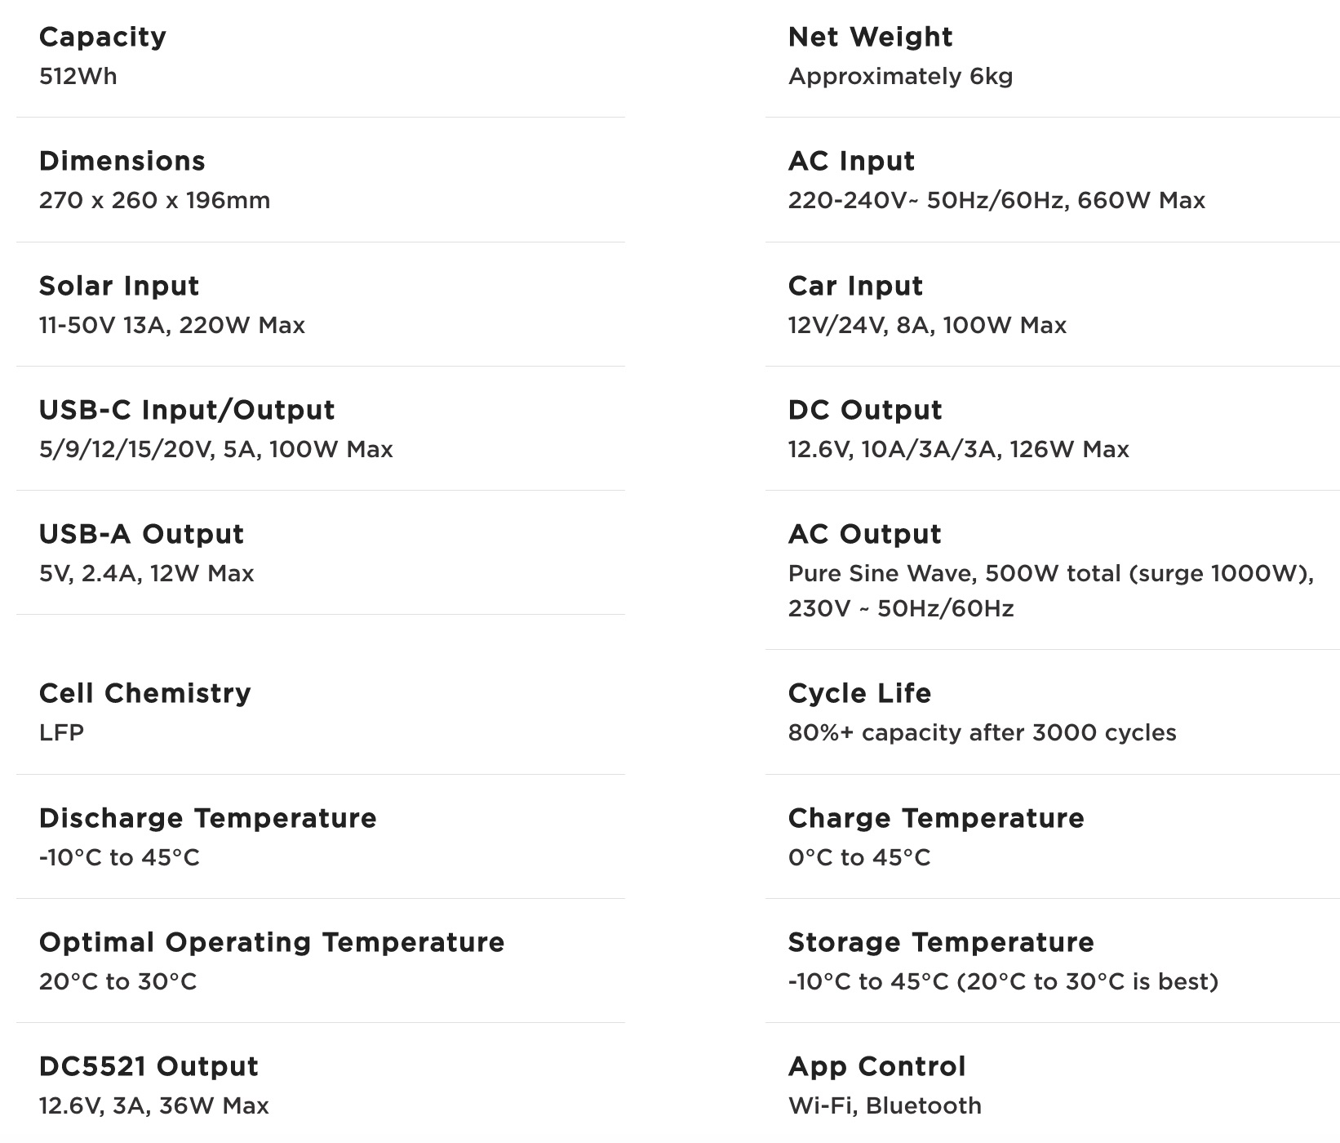Select the Charge Temperature value 0°C to 45°C
The width and height of the screenshot is (1340, 1143).
(859, 858)
